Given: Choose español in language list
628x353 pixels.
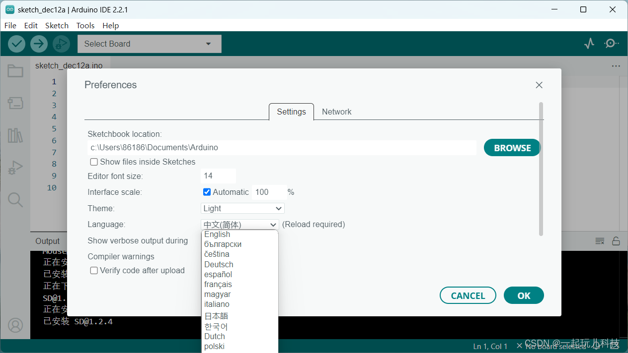Looking at the screenshot, I should (239, 275).
